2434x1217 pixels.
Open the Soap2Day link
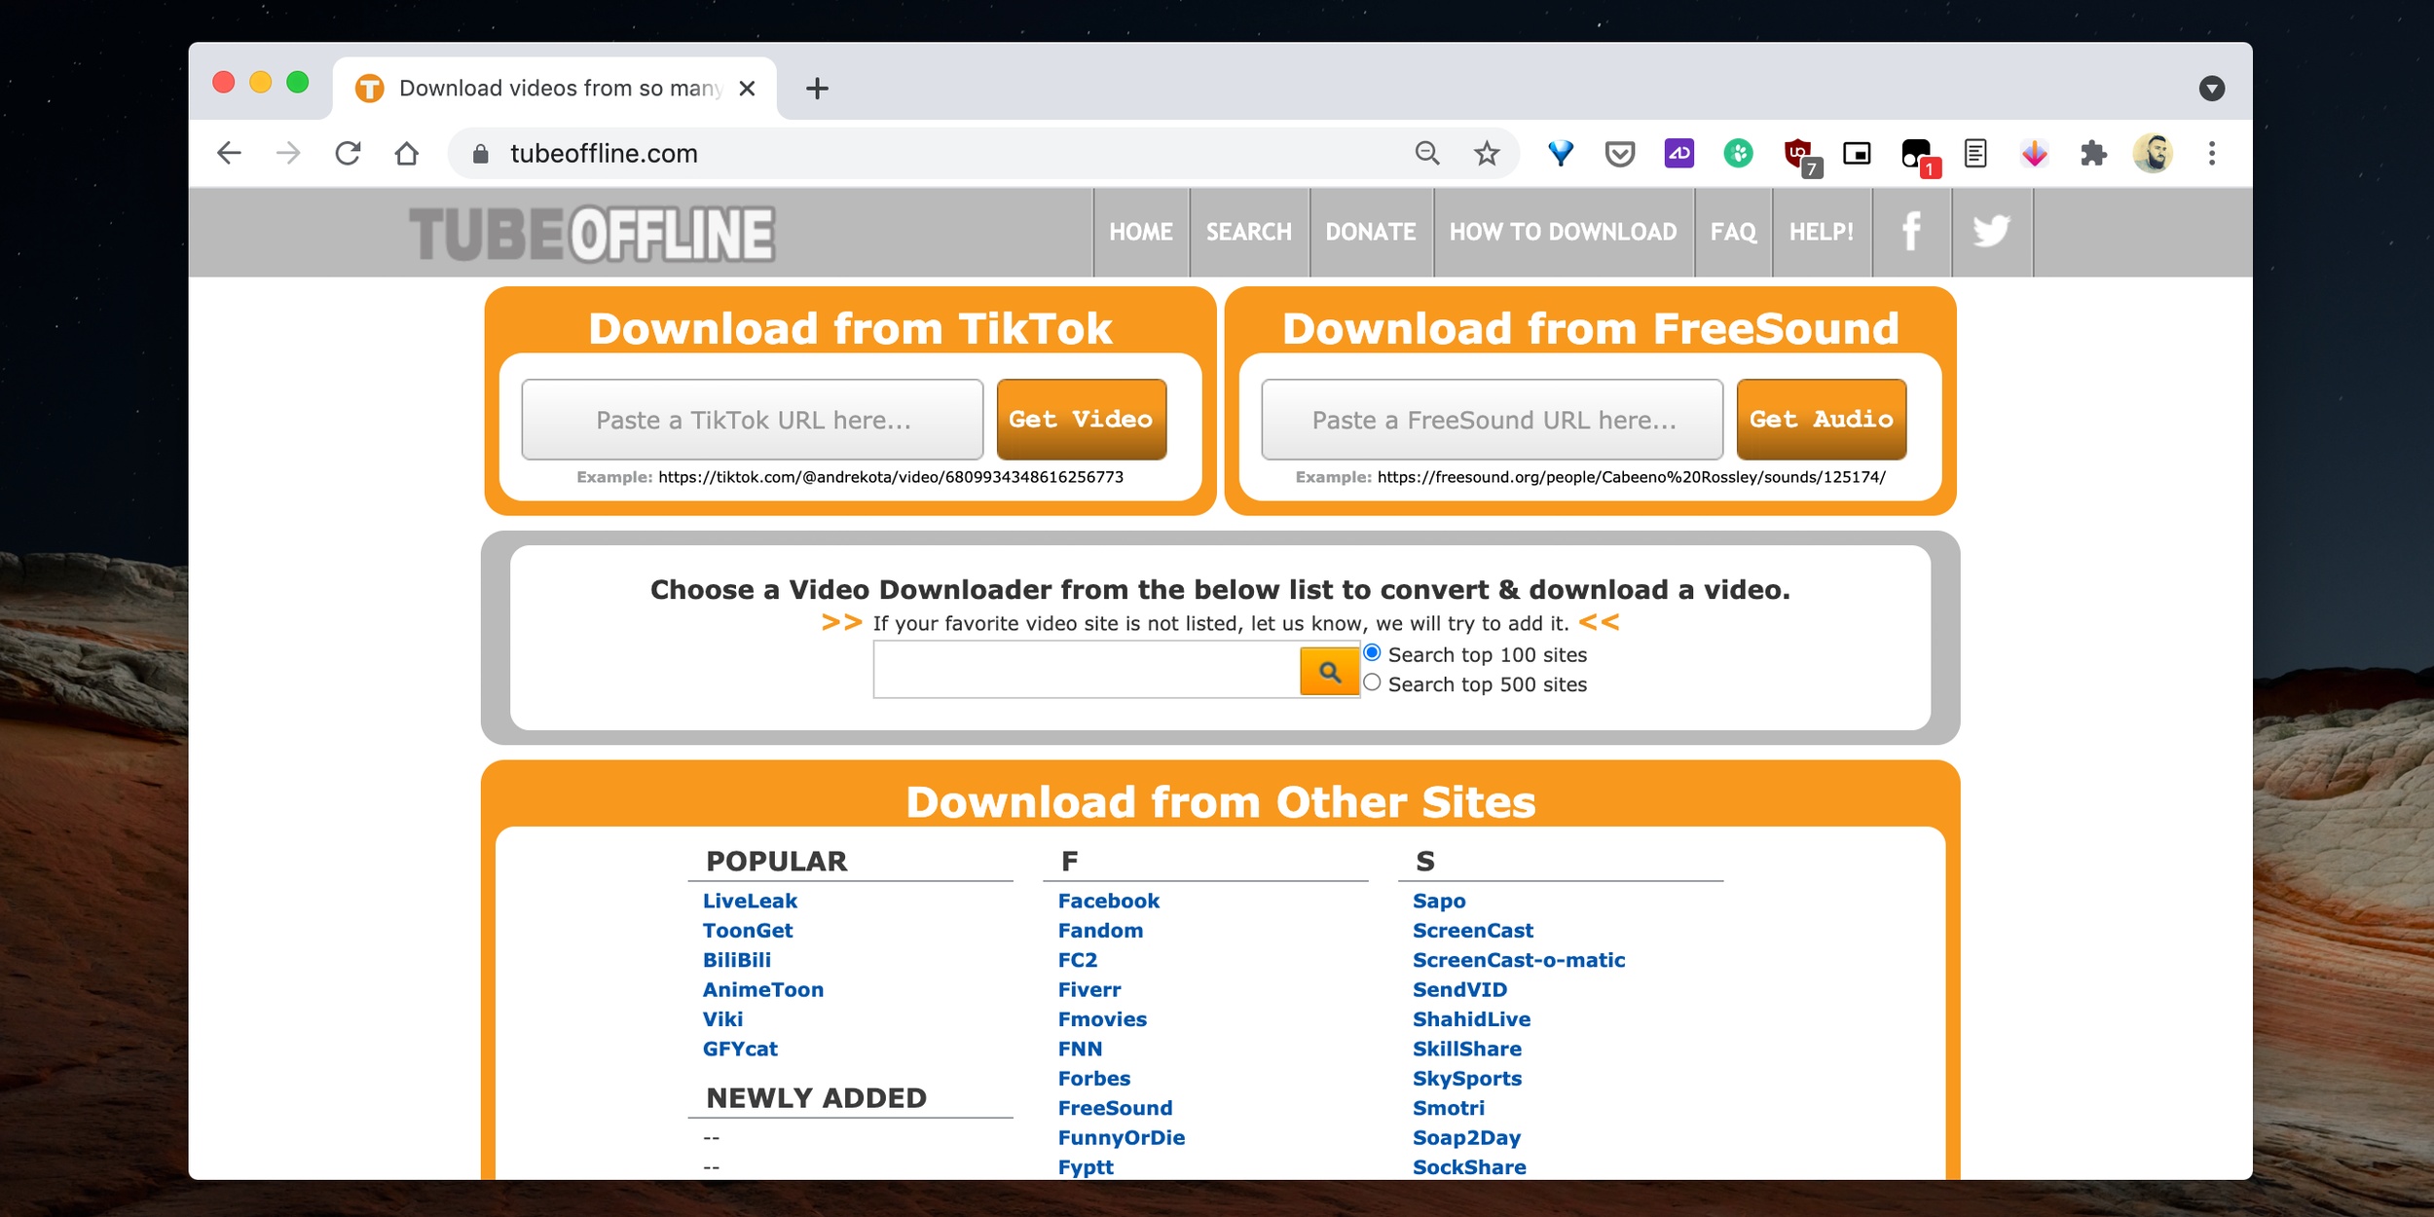point(1466,1138)
